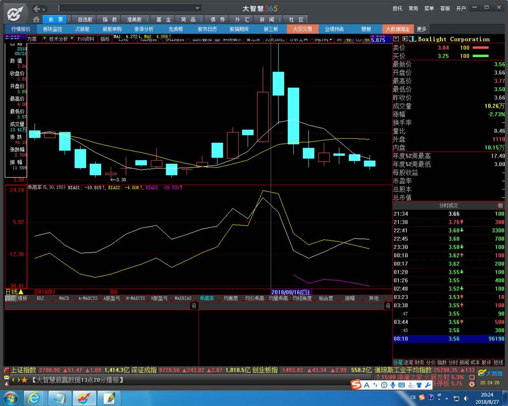Select the MAXBIAS indicator tab

pos(183,298)
